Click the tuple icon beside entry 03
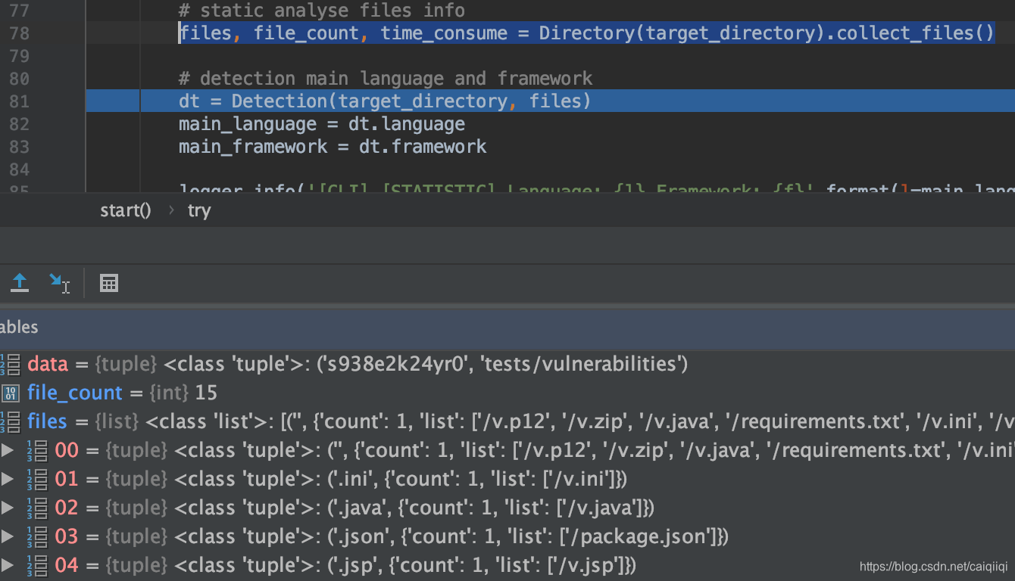1015x581 pixels. click(x=37, y=536)
